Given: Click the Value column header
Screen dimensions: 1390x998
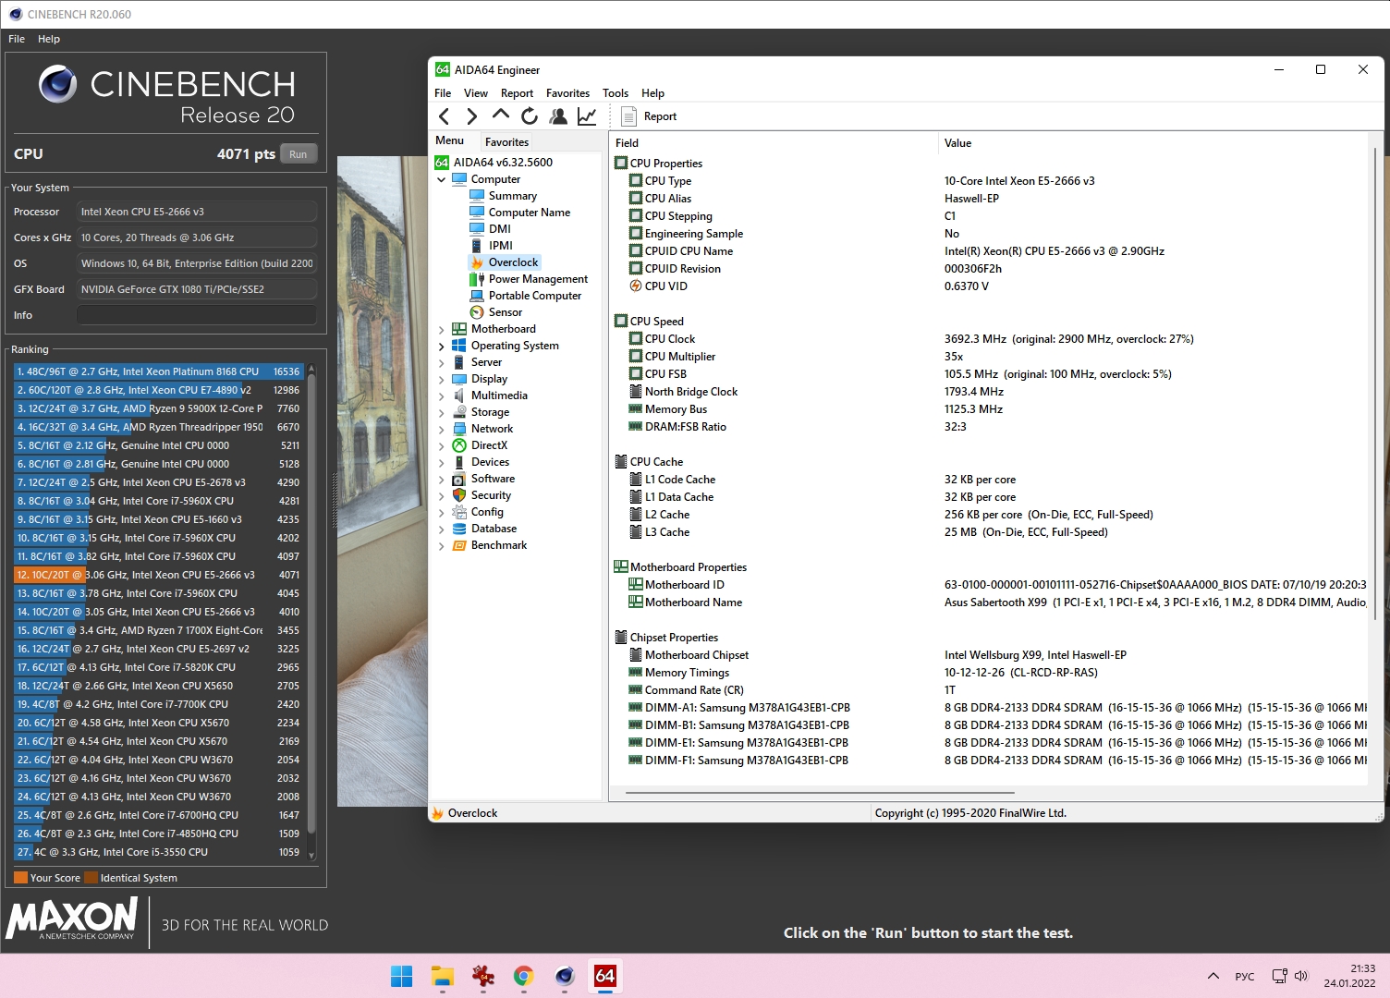Looking at the screenshot, I should tap(1152, 143).
